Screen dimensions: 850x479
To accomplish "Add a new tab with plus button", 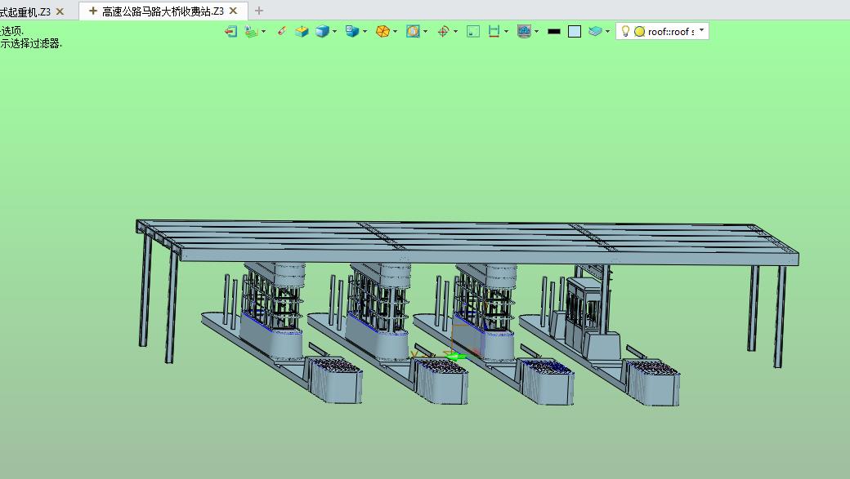I will click(x=259, y=11).
